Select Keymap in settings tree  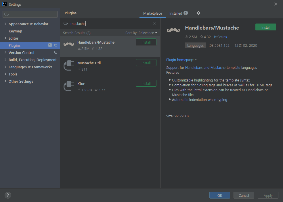click(15, 31)
